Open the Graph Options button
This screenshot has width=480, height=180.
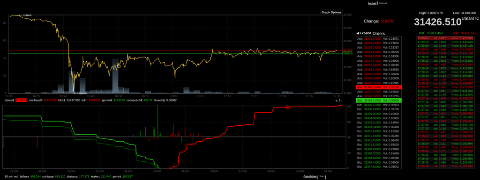[331, 13]
